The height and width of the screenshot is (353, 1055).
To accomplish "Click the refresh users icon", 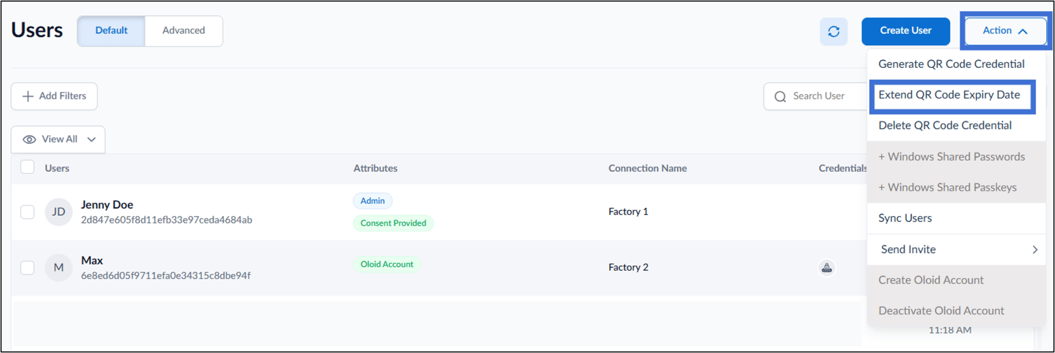I will 834,31.
